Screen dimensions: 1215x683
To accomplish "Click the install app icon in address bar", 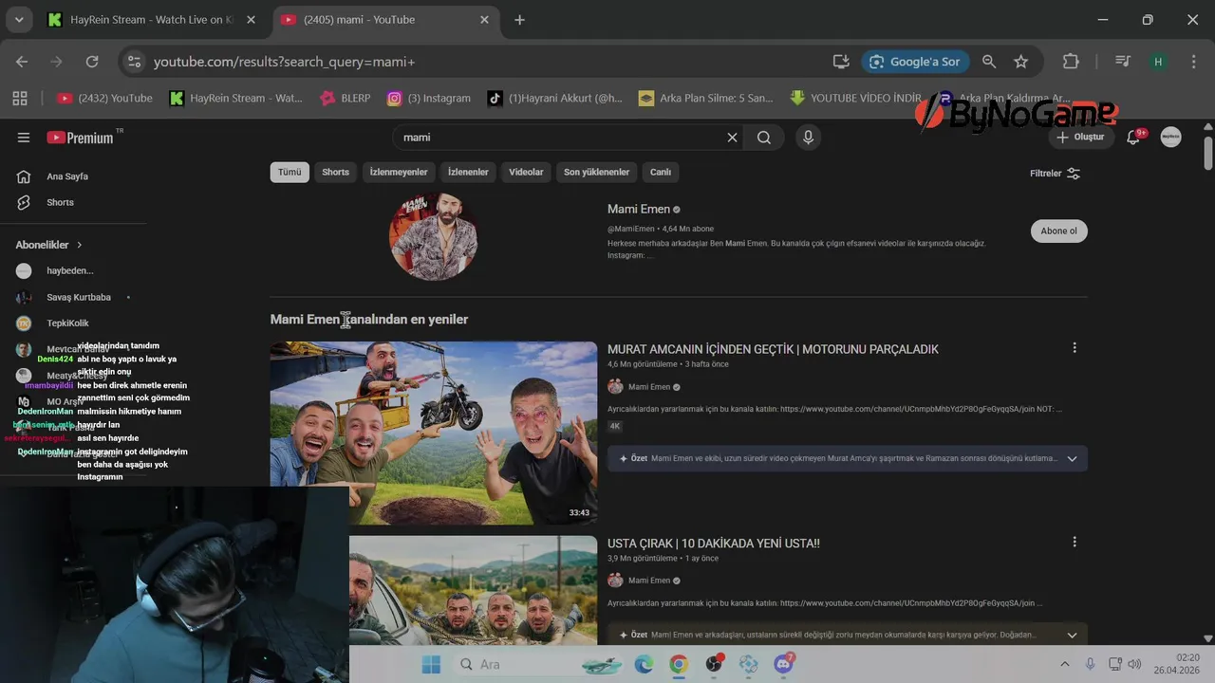I will [841, 62].
